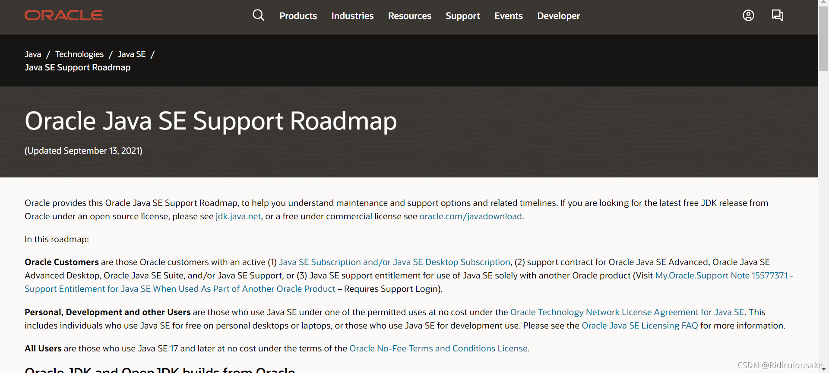Click the bold Personal, Development and other Users text
Viewport: 829px width, 373px height.
108,312
